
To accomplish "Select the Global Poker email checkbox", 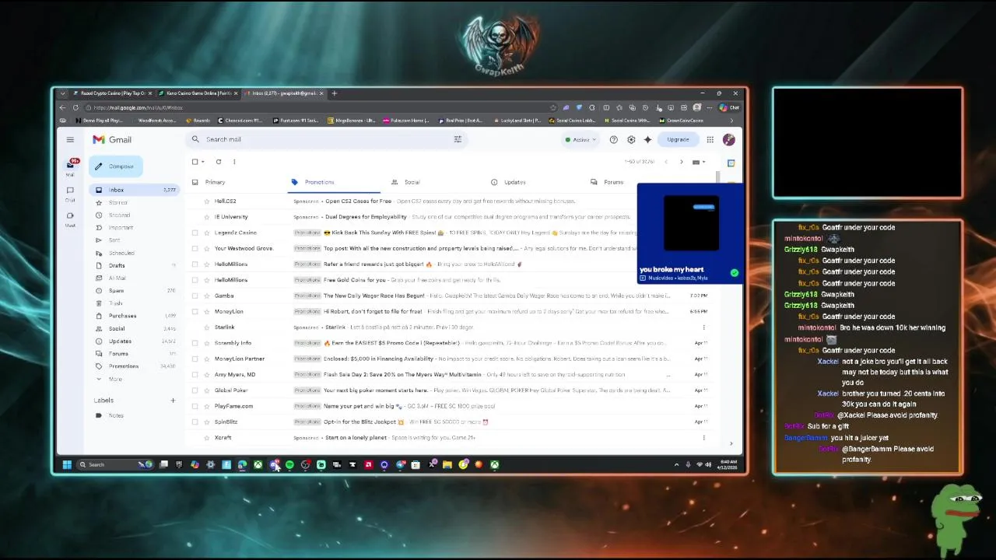I will [195, 390].
